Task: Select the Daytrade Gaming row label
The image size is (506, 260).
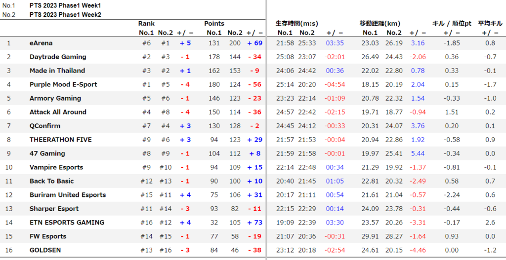Action: 58,57
